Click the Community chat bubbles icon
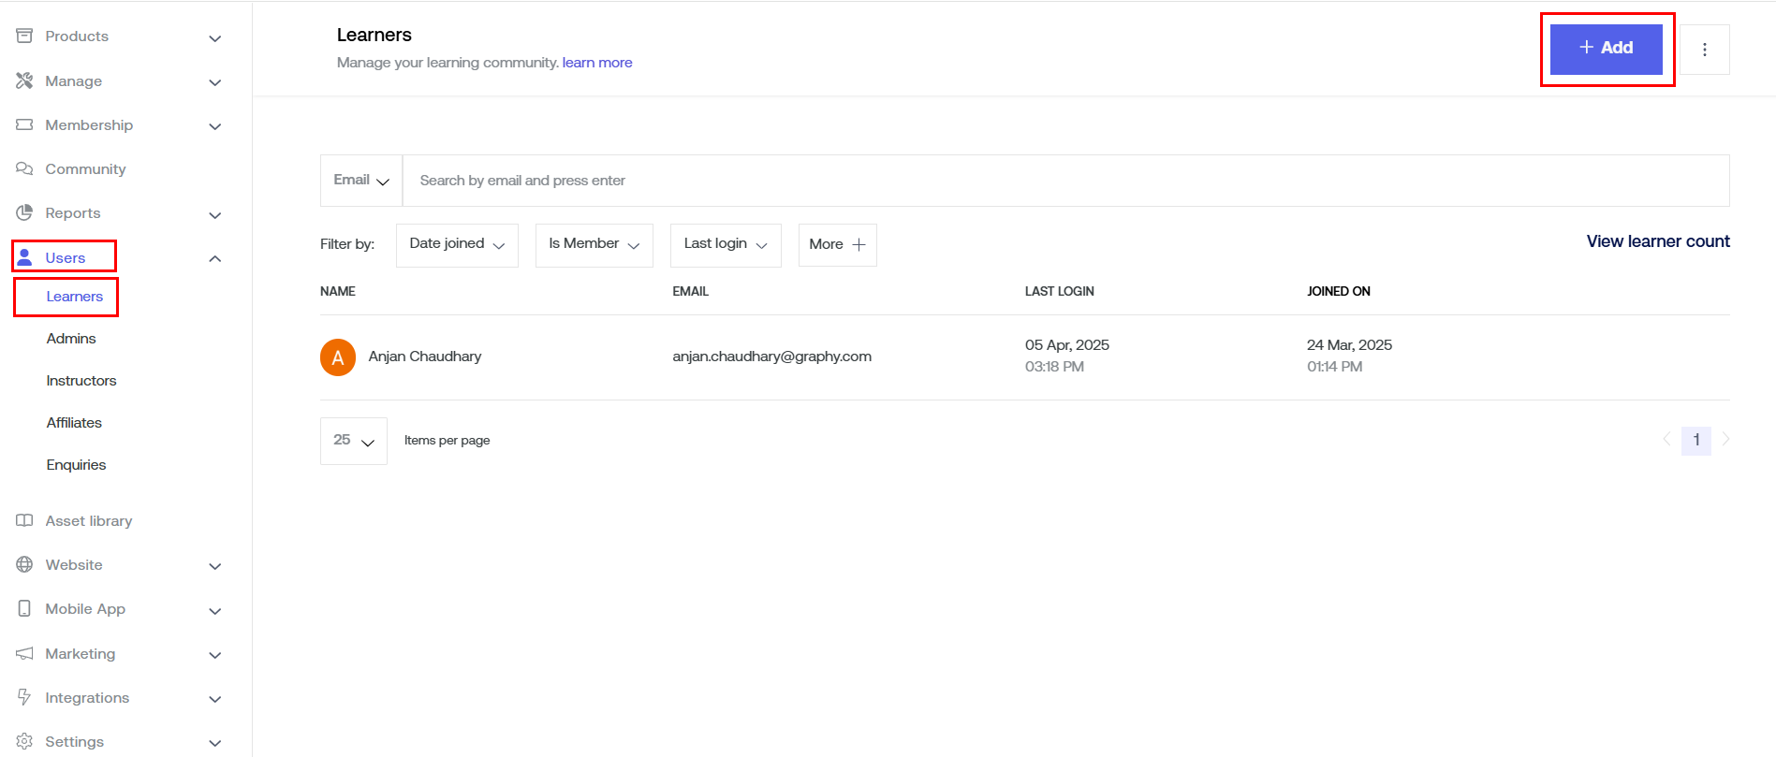1776x757 pixels. [24, 169]
